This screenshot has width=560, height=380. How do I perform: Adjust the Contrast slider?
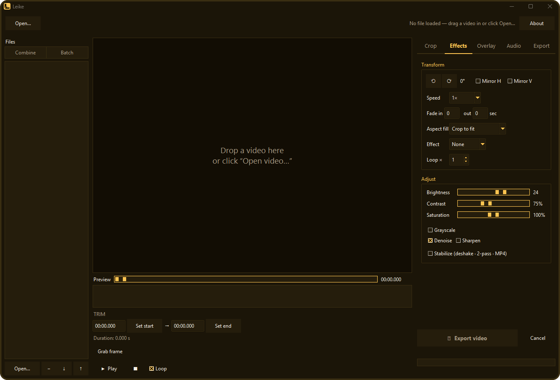click(493, 203)
